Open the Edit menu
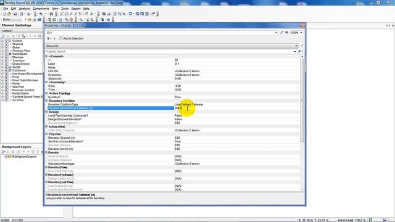Screen dimensions: 395x222 tap(14, 9)
